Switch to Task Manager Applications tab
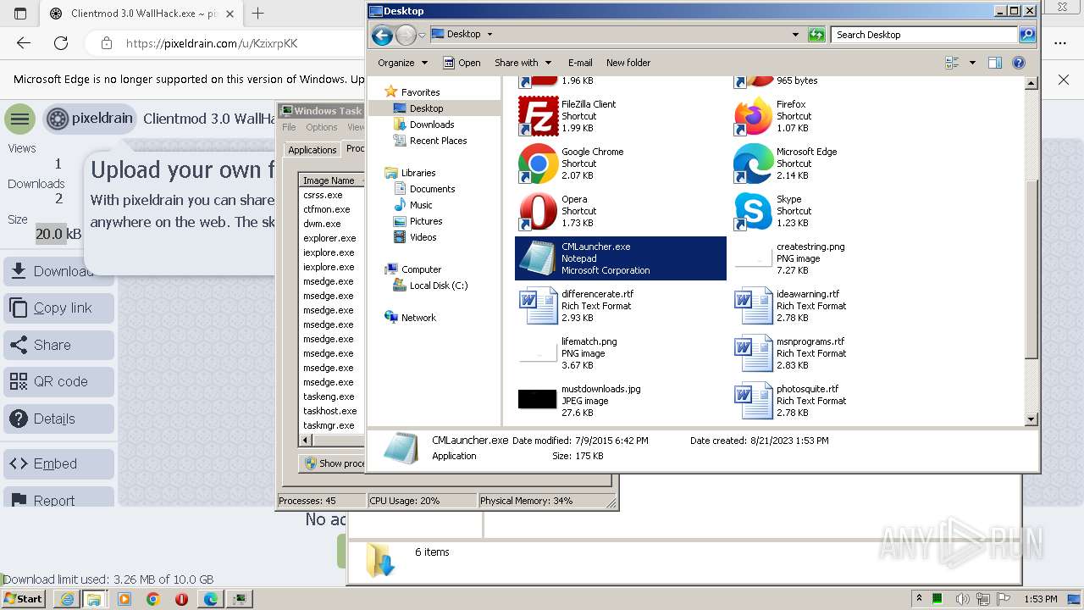Viewport: 1084px width, 610px height. [x=312, y=150]
